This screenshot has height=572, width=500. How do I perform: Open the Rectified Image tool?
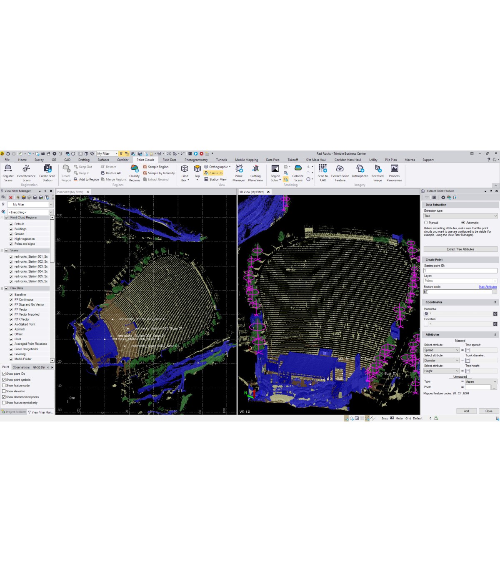tap(377, 173)
